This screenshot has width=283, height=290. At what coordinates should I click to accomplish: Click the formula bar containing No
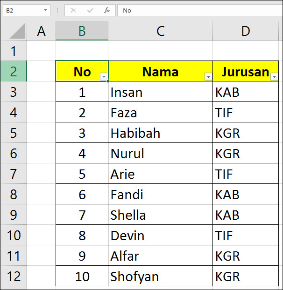pos(200,10)
